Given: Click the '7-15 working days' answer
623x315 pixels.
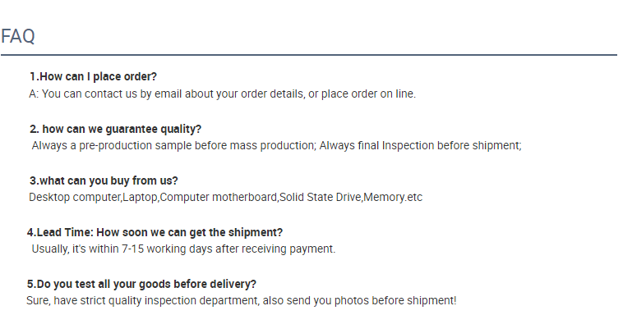Looking at the screenshot, I should (183, 249).
